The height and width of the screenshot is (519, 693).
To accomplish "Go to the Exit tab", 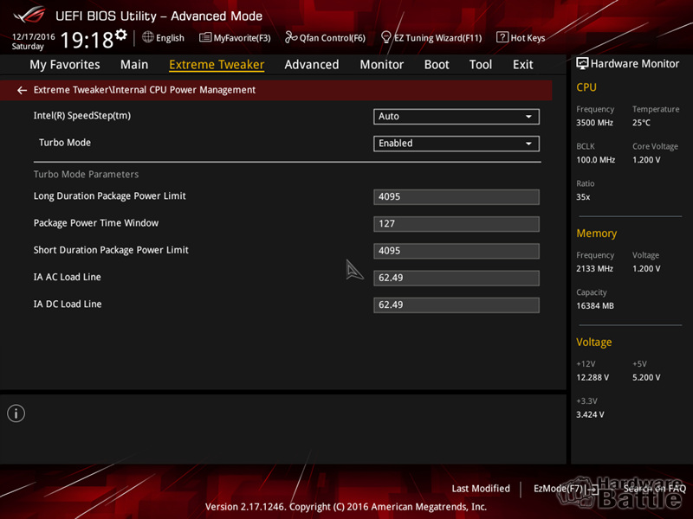I will point(523,65).
